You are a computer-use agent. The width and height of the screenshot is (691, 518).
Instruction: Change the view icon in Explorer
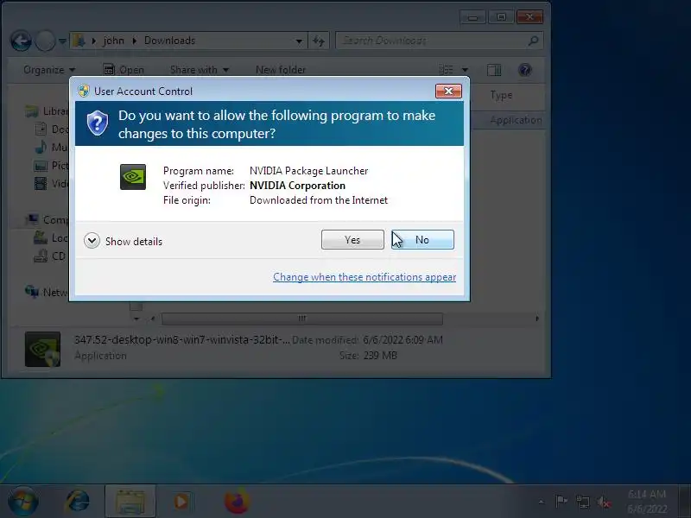pos(447,70)
